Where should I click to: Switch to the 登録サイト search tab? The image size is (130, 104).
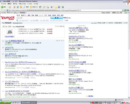coord(24,15)
